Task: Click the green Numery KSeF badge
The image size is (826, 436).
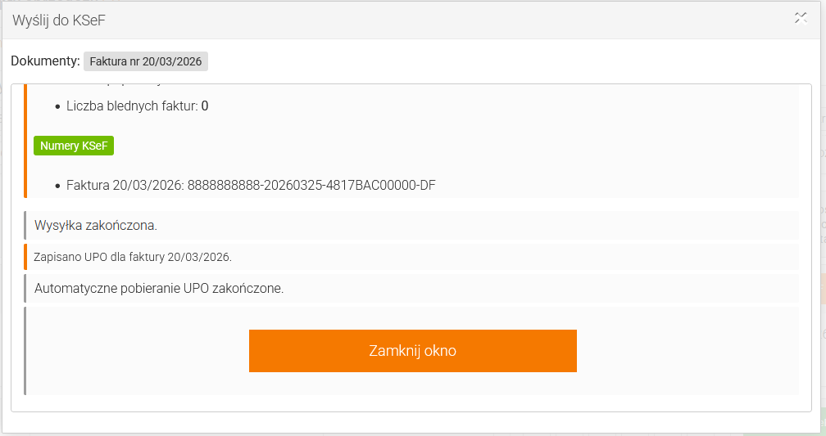Action: tap(74, 146)
